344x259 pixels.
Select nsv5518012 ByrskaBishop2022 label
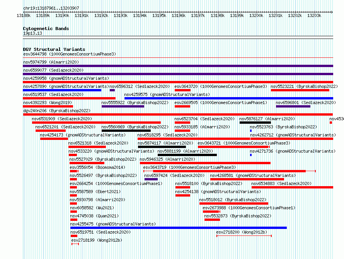(233, 200)
